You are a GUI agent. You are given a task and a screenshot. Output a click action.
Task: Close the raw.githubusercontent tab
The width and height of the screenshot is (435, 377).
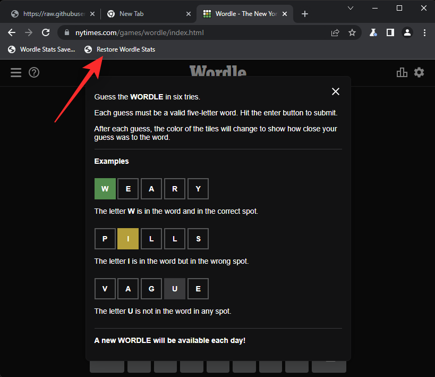(92, 14)
